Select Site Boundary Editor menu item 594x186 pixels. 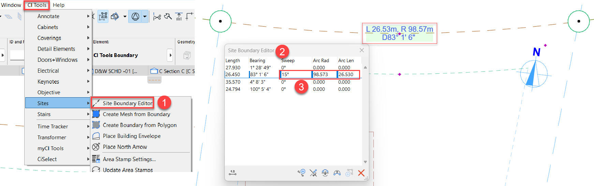[127, 103]
